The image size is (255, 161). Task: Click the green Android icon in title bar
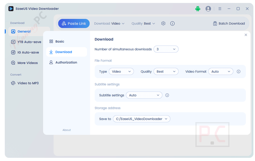tap(198, 9)
